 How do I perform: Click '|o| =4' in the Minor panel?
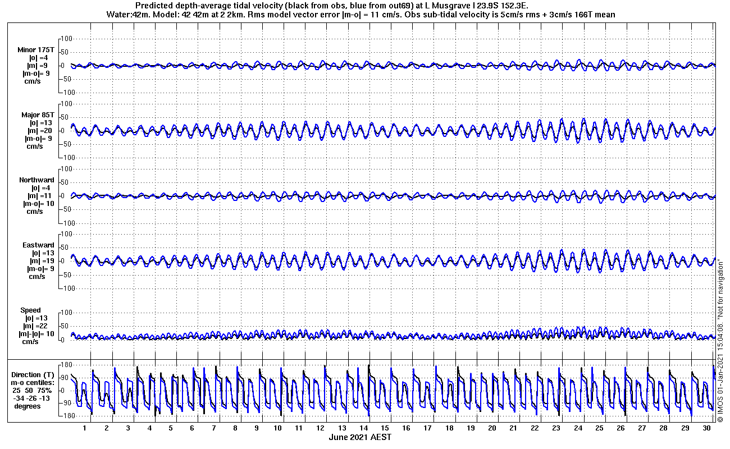39,58
